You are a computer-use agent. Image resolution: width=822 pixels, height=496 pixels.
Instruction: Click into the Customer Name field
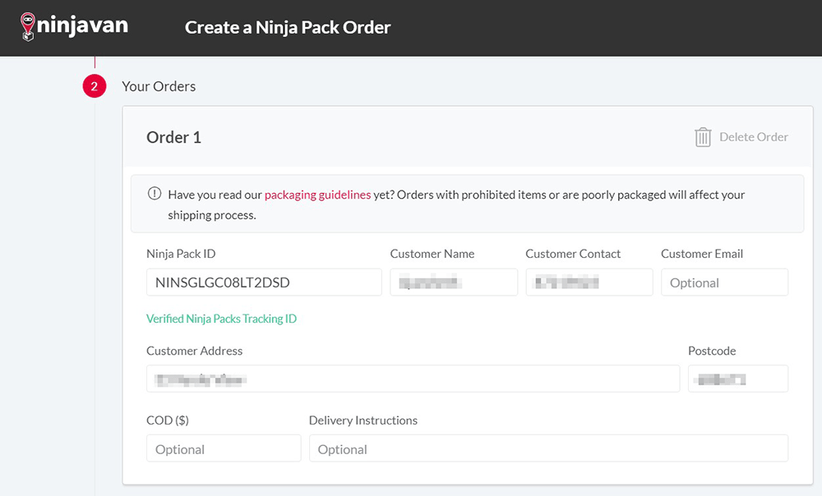tap(453, 282)
